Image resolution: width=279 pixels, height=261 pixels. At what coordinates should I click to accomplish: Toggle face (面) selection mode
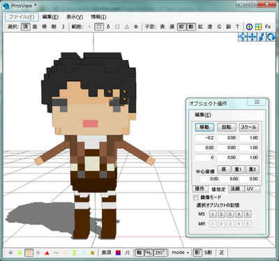click(35, 27)
